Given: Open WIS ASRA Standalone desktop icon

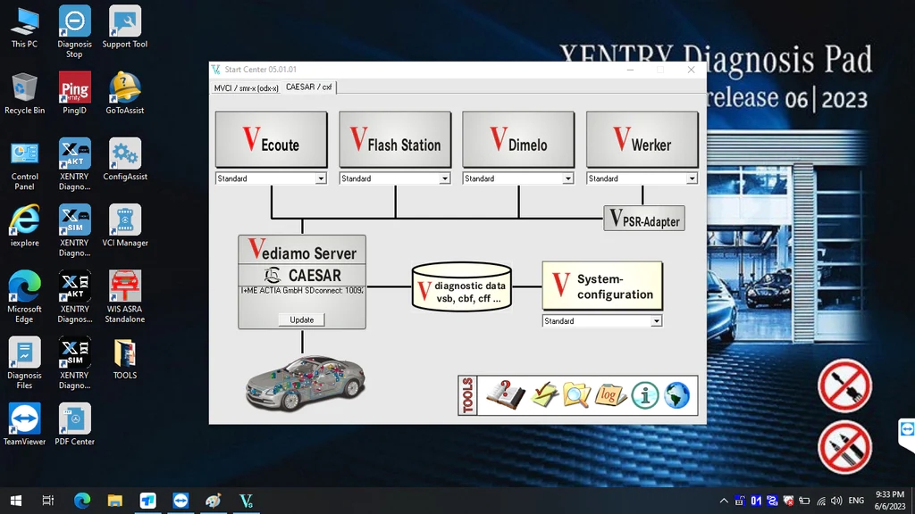Looking at the screenshot, I should click(125, 297).
